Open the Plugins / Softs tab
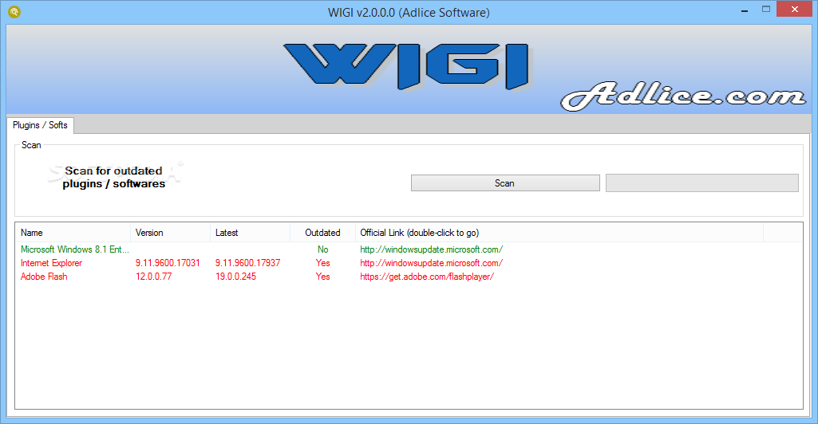The height and width of the screenshot is (424, 818). [40, 125]
